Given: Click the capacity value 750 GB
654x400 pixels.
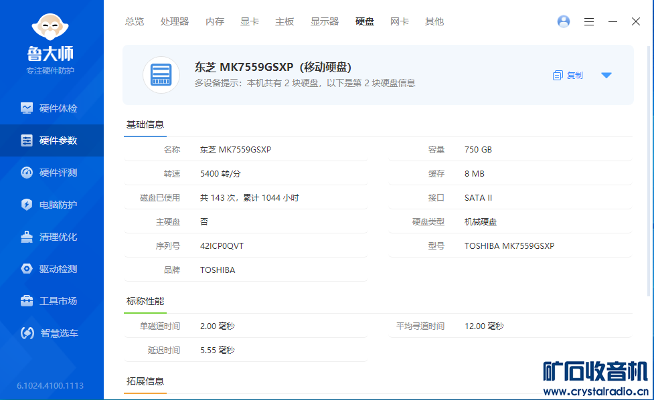Looking at the screenshot, I should 478,150.
